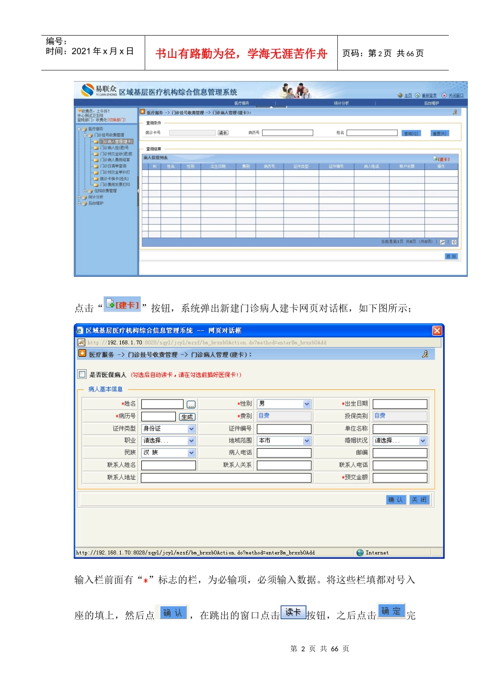Click the 查询[Q] search button
The image size is (490, 694).
pos(411,133)
